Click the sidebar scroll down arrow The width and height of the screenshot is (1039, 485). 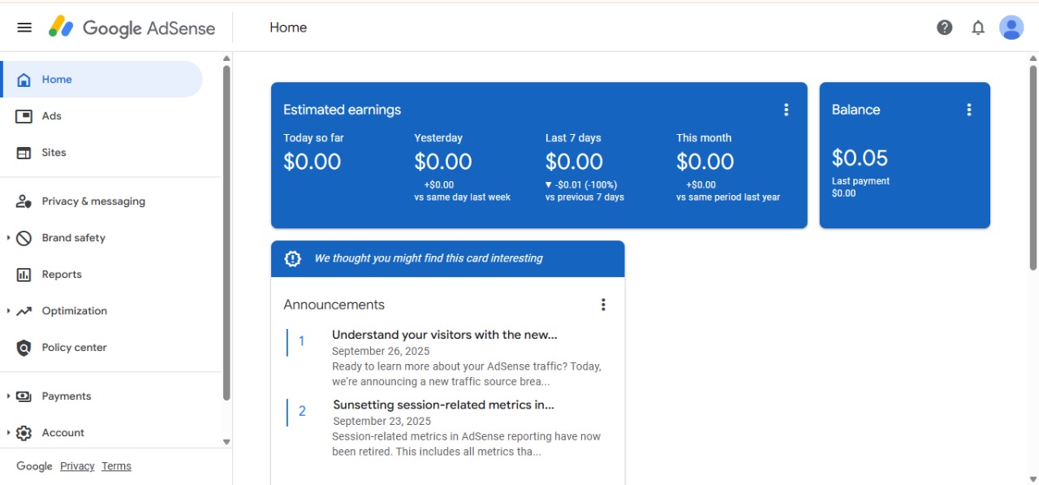tap(226, 442)
